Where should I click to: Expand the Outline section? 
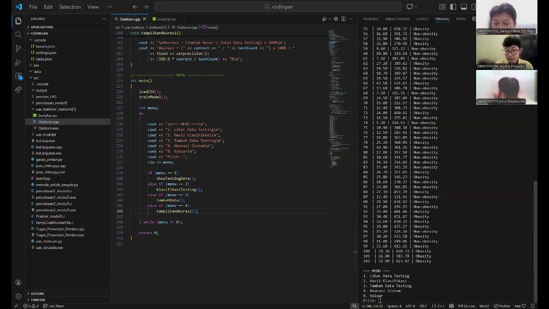[37, 294]
